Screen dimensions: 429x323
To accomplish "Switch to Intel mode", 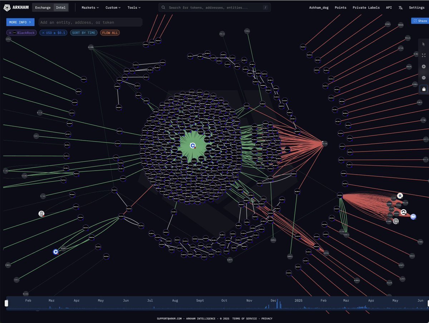I will pos(61,8).
